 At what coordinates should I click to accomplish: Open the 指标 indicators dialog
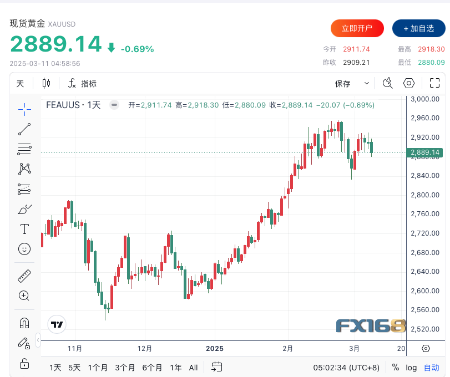click(x=82, y=83)
